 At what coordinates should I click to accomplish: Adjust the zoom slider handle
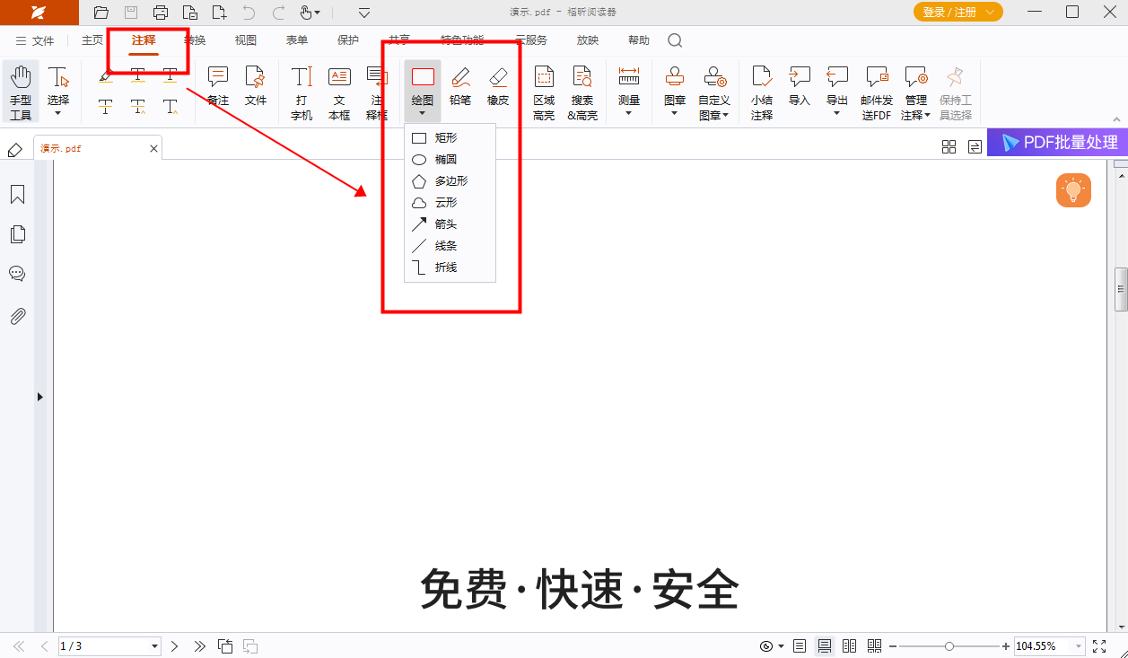tap(949, 646)
